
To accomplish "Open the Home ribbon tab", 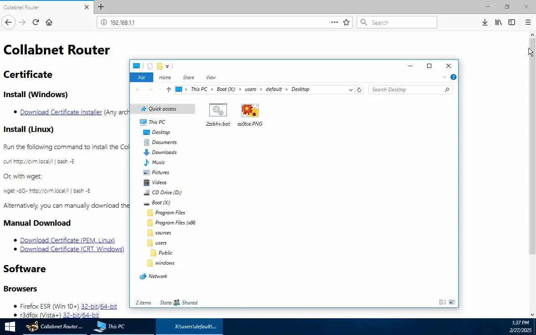I will click(165, 77).
